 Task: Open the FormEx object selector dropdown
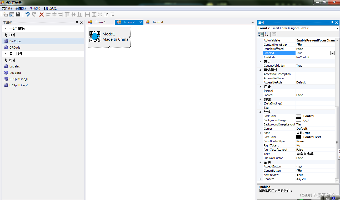337,28
